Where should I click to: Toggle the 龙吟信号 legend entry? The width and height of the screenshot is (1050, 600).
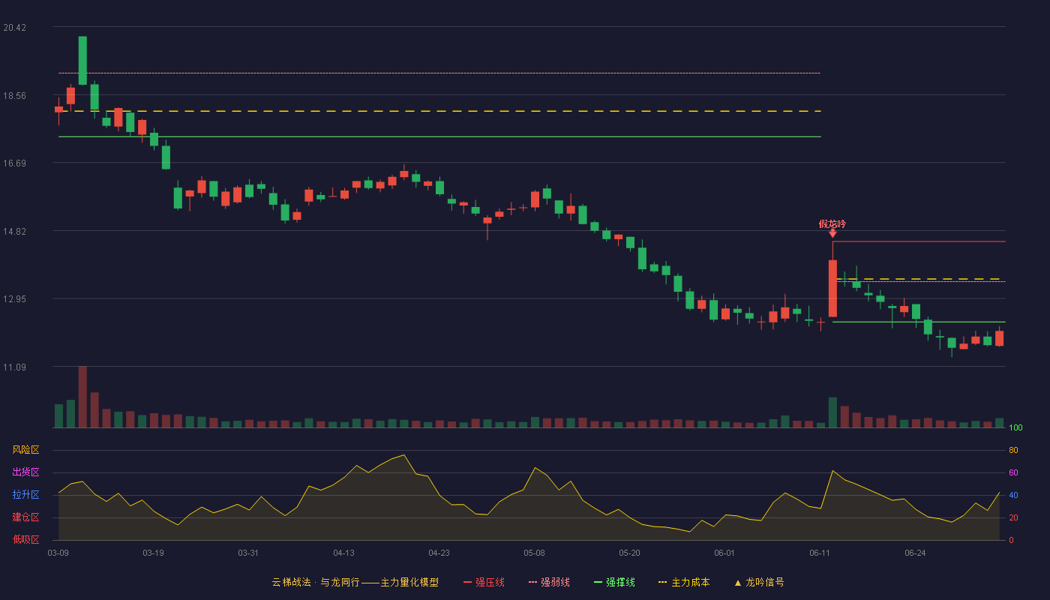(759, 582)
